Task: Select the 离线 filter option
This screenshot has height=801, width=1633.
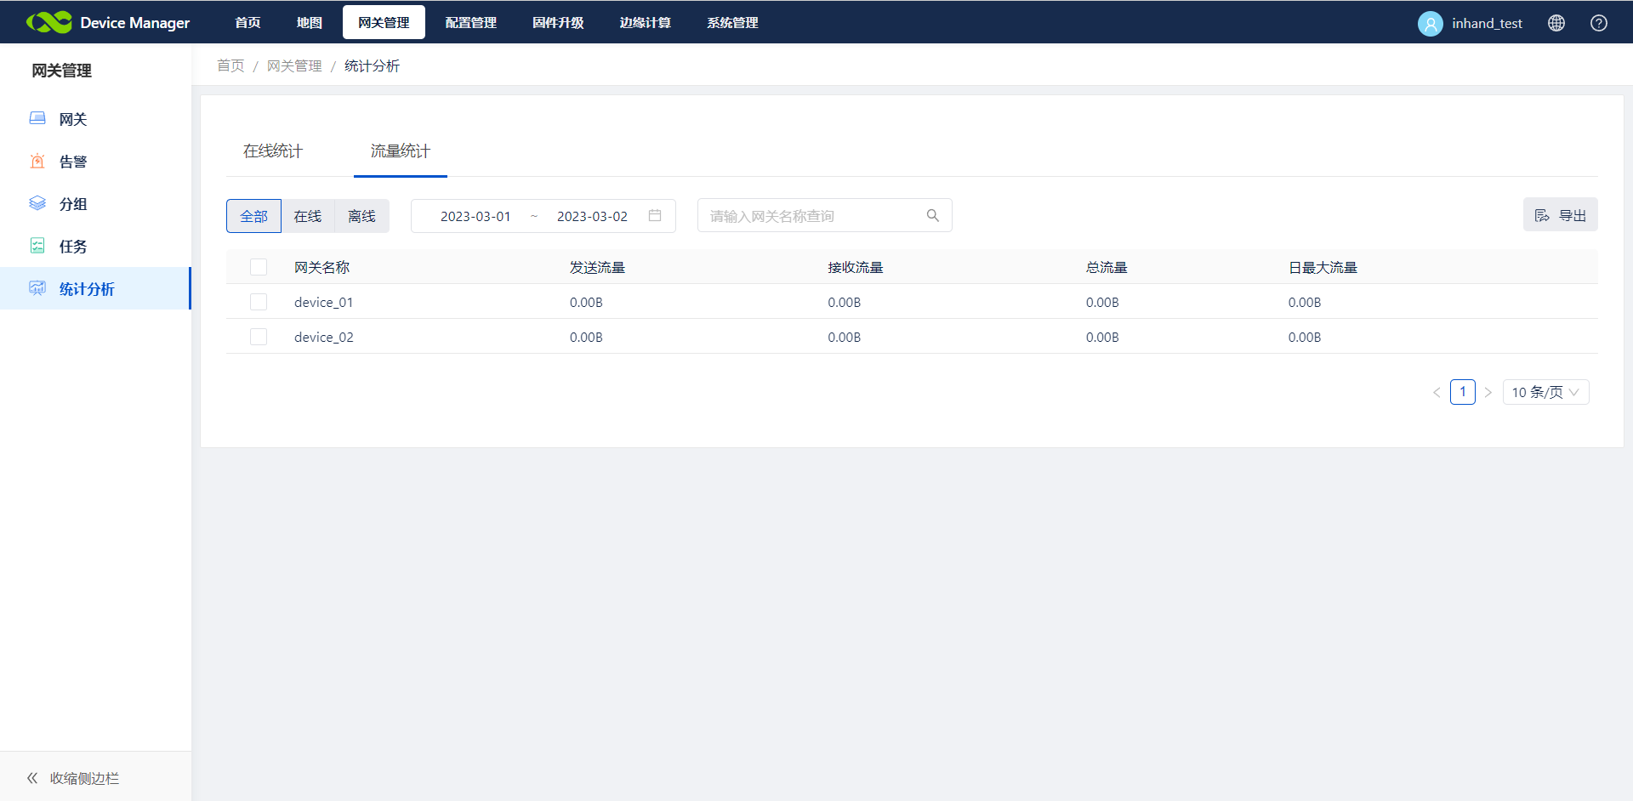Action: pos(361,216)
